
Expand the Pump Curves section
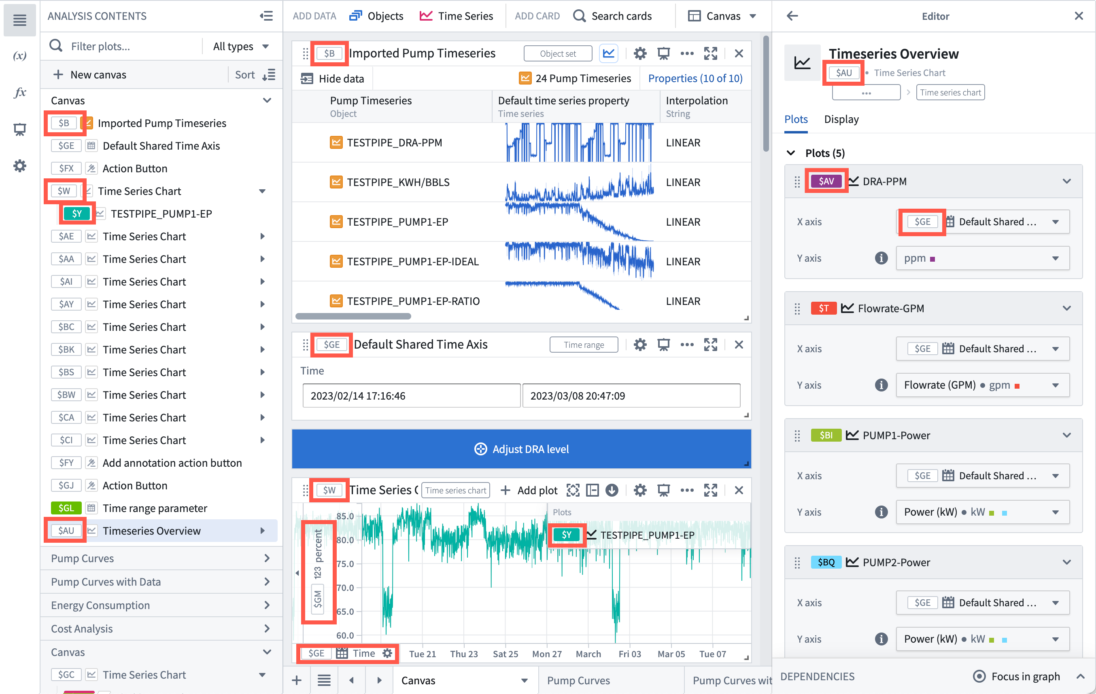coord(161,558)
